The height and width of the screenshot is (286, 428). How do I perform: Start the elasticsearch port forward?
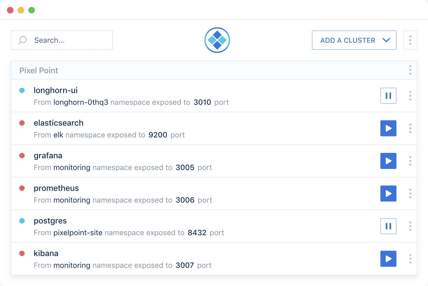click(x=388, y=128)
